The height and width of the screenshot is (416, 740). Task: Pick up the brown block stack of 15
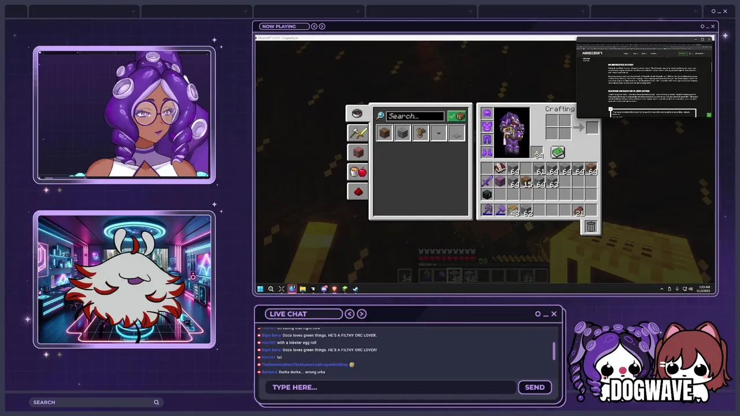tap(526, 182)
